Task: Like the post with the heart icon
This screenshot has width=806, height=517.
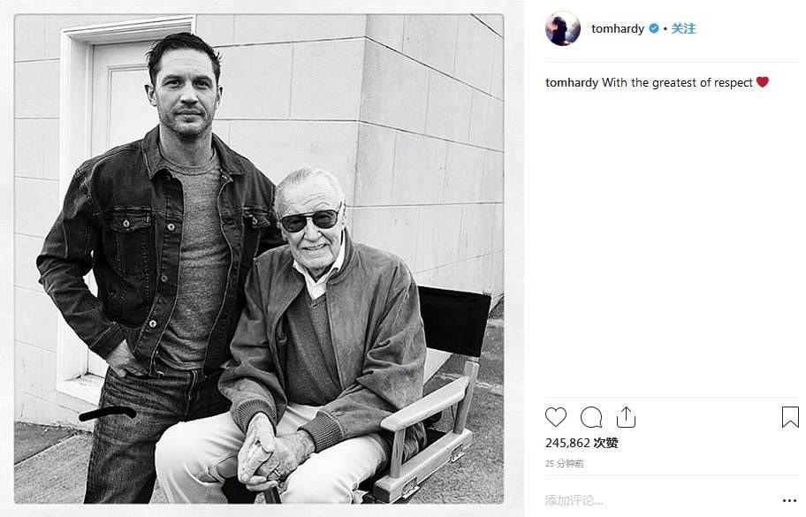Action: pyautogui.click(x=556, y=417)
